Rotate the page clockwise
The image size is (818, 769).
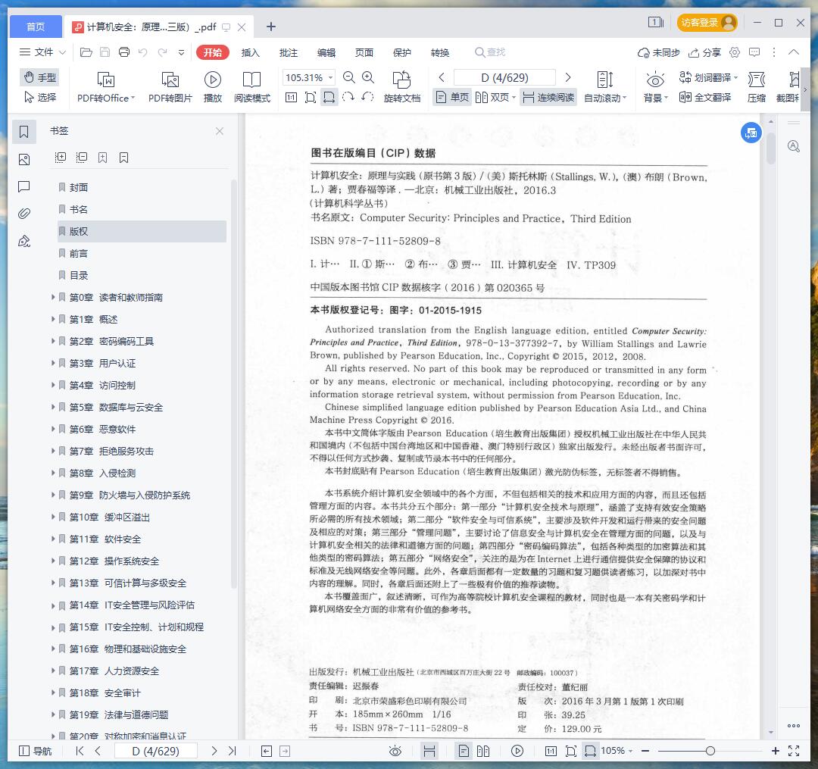click(348, 97)
